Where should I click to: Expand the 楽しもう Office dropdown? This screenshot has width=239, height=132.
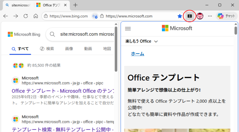[141, 41]
